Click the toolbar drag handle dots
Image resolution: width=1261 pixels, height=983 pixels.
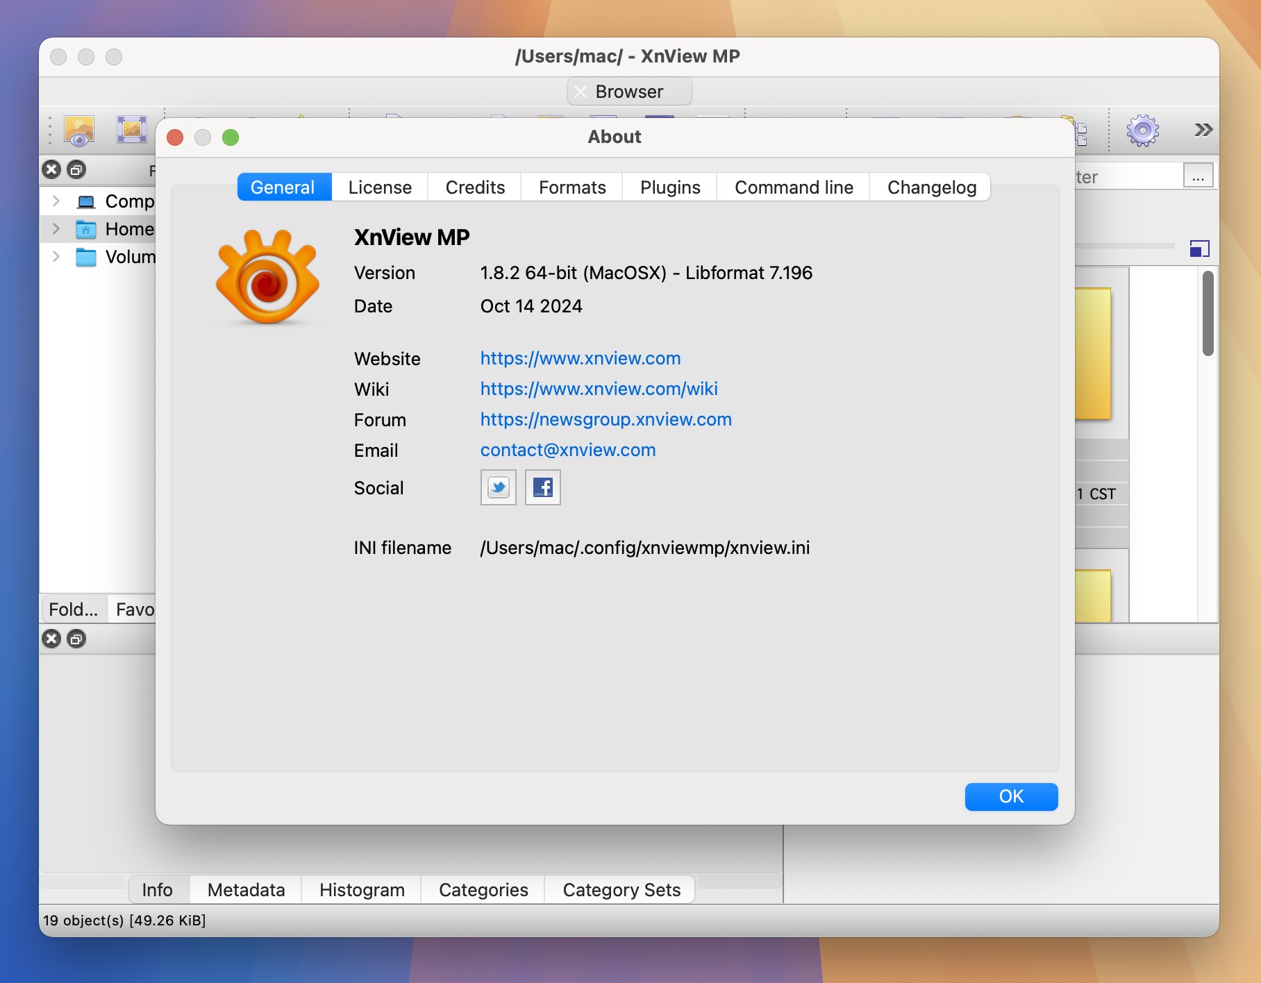click(x=49, y=131)
